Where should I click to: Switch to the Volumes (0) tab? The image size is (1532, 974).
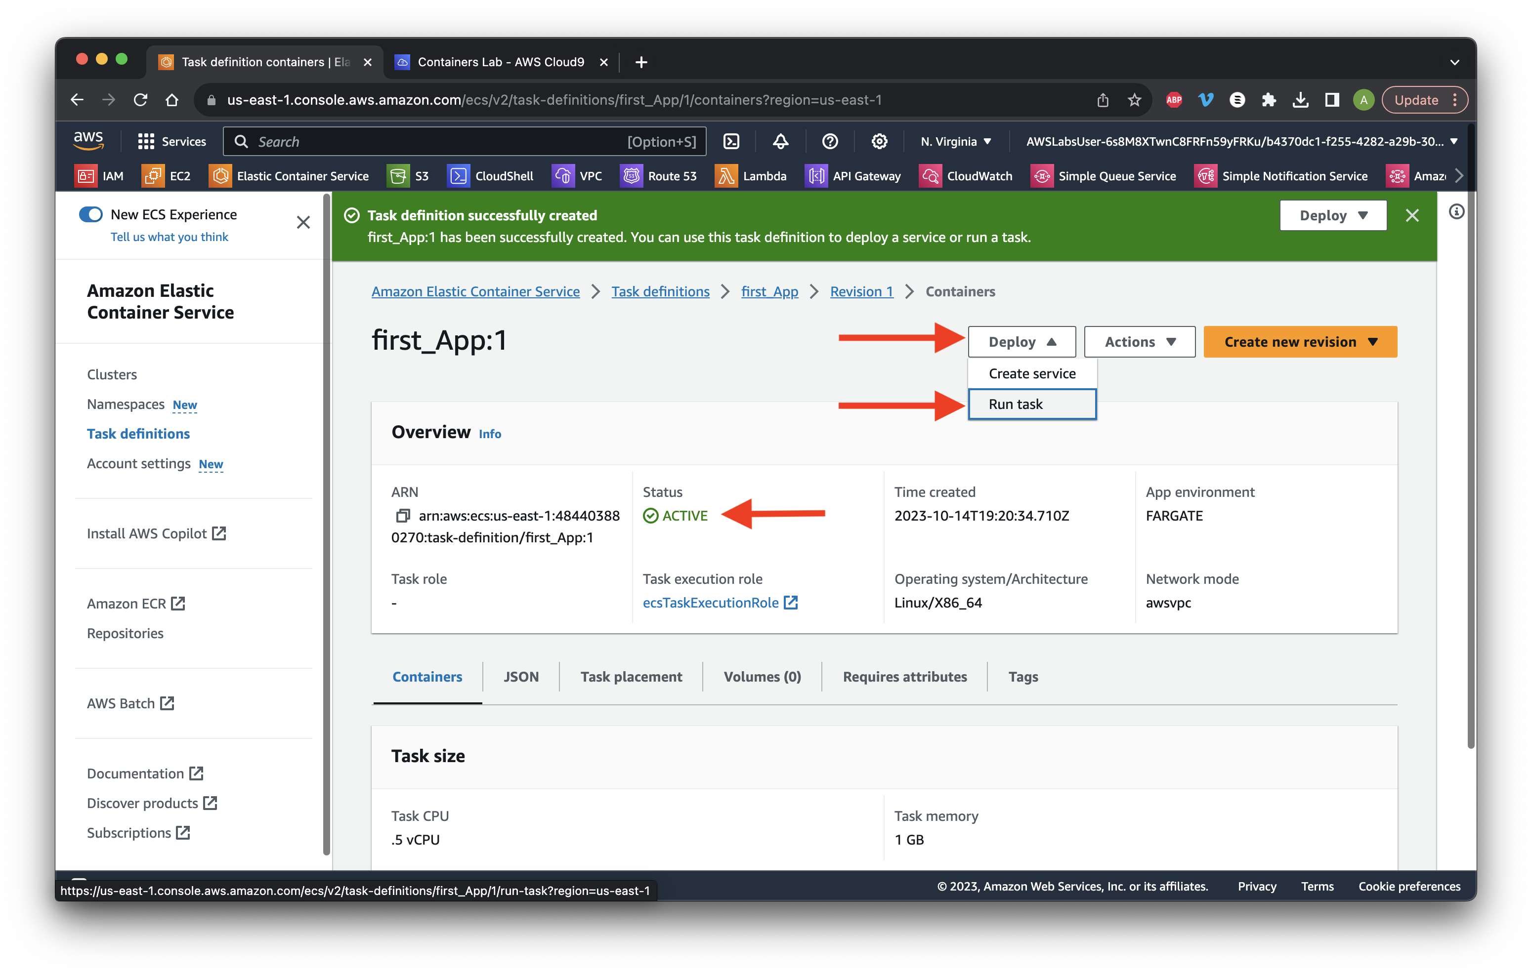click(x=762, y=677)
